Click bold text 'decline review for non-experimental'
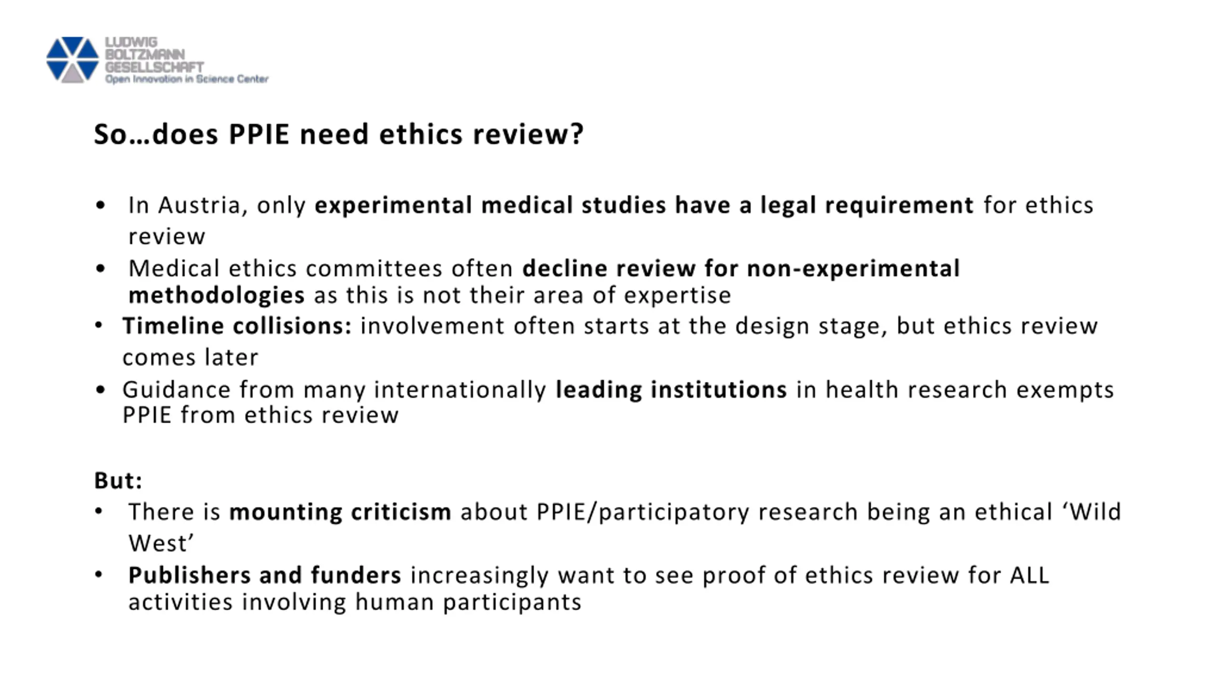Image resolution: width=1220 pixels, height=686 pixels. tap(741, 268)
